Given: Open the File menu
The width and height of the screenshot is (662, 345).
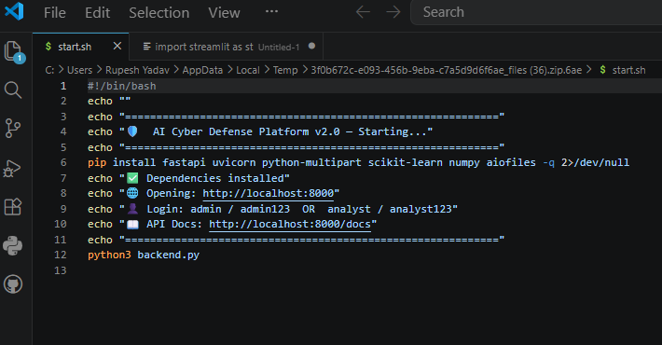Looking at the screenshot, I should pos(55,13).
